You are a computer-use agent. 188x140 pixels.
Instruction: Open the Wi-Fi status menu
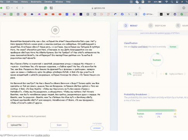click(167, 2)
